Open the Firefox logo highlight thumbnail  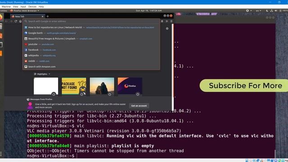pos(130,86)
